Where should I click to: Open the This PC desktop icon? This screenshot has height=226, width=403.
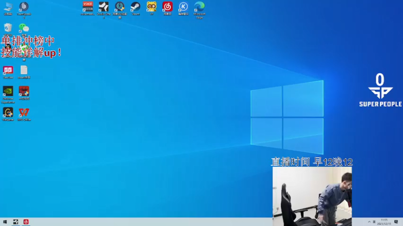[x=8, y=9]
